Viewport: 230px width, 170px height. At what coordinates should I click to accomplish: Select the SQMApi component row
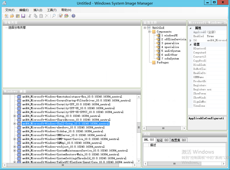(x=62, y=143)
